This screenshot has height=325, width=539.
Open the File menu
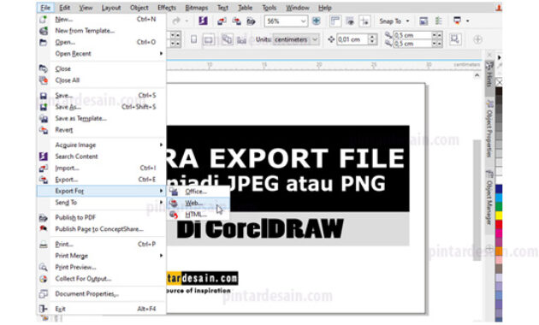(45, 8)
